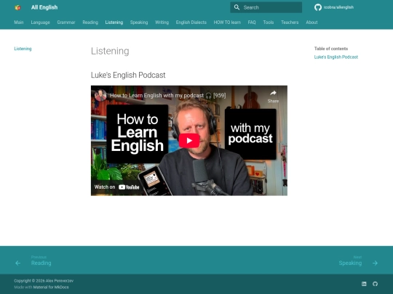393x294 pixels.
Task: Open the Speaking tab
Action: coord(139,23)
